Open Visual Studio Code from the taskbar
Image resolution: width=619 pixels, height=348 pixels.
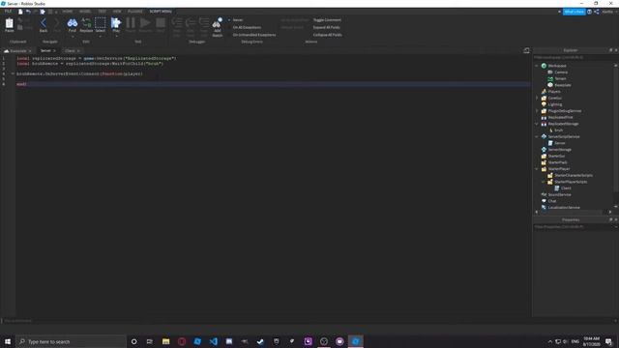[x=213, y=341]
